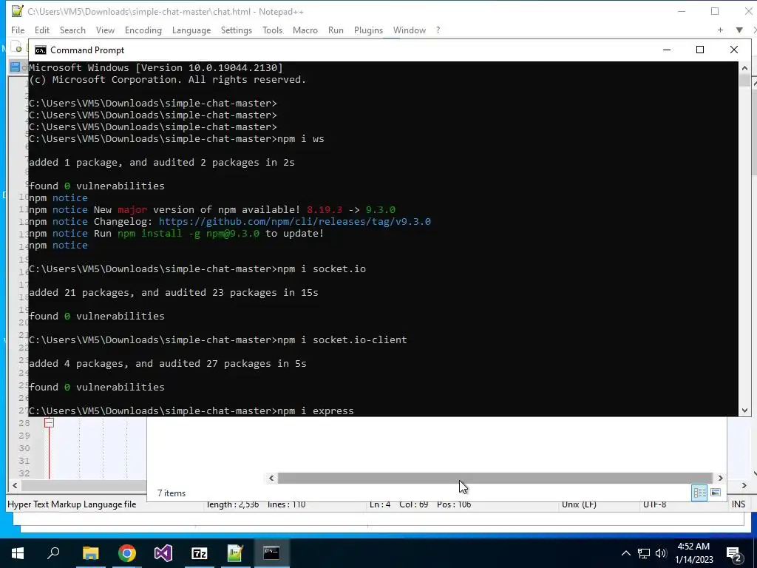Click 'Microsoft Windows [Version 10.0.19044.2130]' line

[156, 67]
